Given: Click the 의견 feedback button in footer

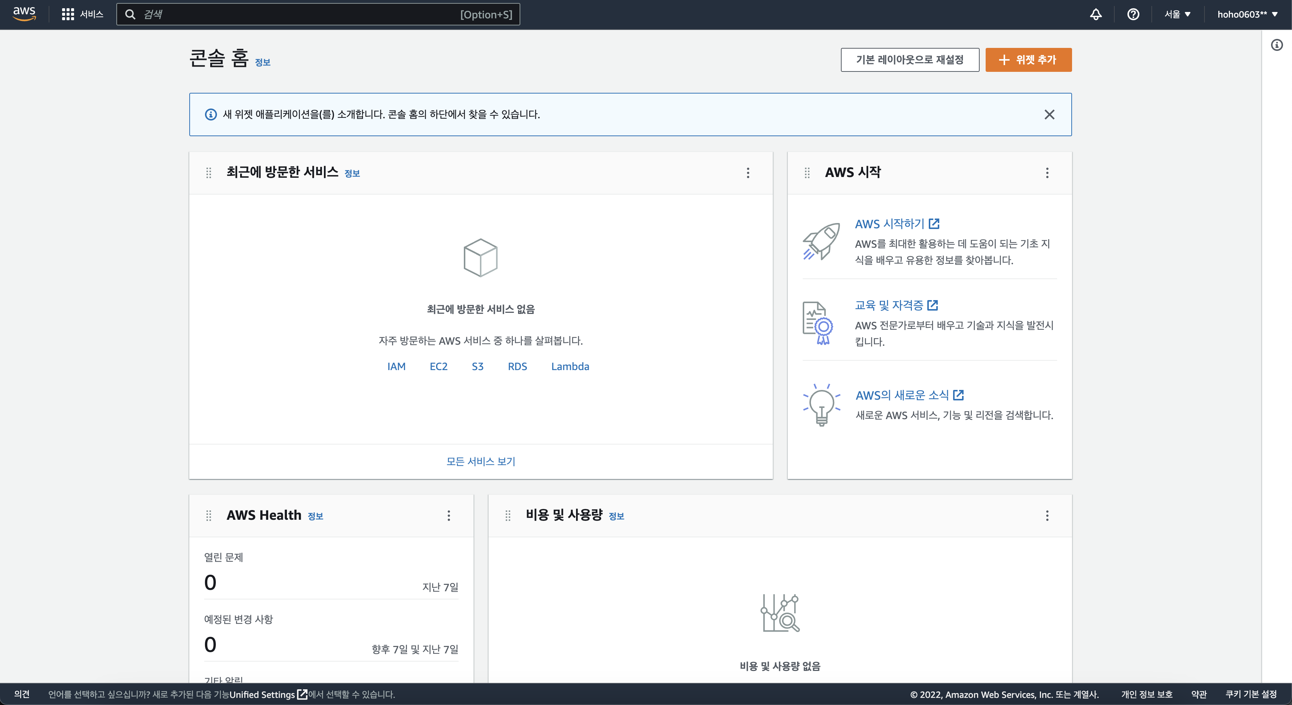Looking at the screenshot, I should click(x=22, y=694).
